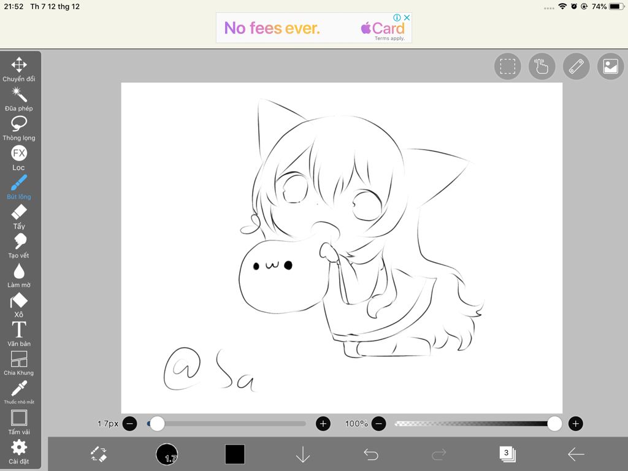Click the 100% opacity value label
The height and width of the screenshot is (471, 628).
pos(356,423)
